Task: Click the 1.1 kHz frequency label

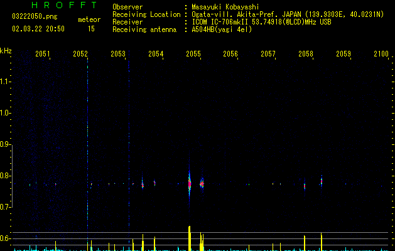Action: click(x=5, y=82)
